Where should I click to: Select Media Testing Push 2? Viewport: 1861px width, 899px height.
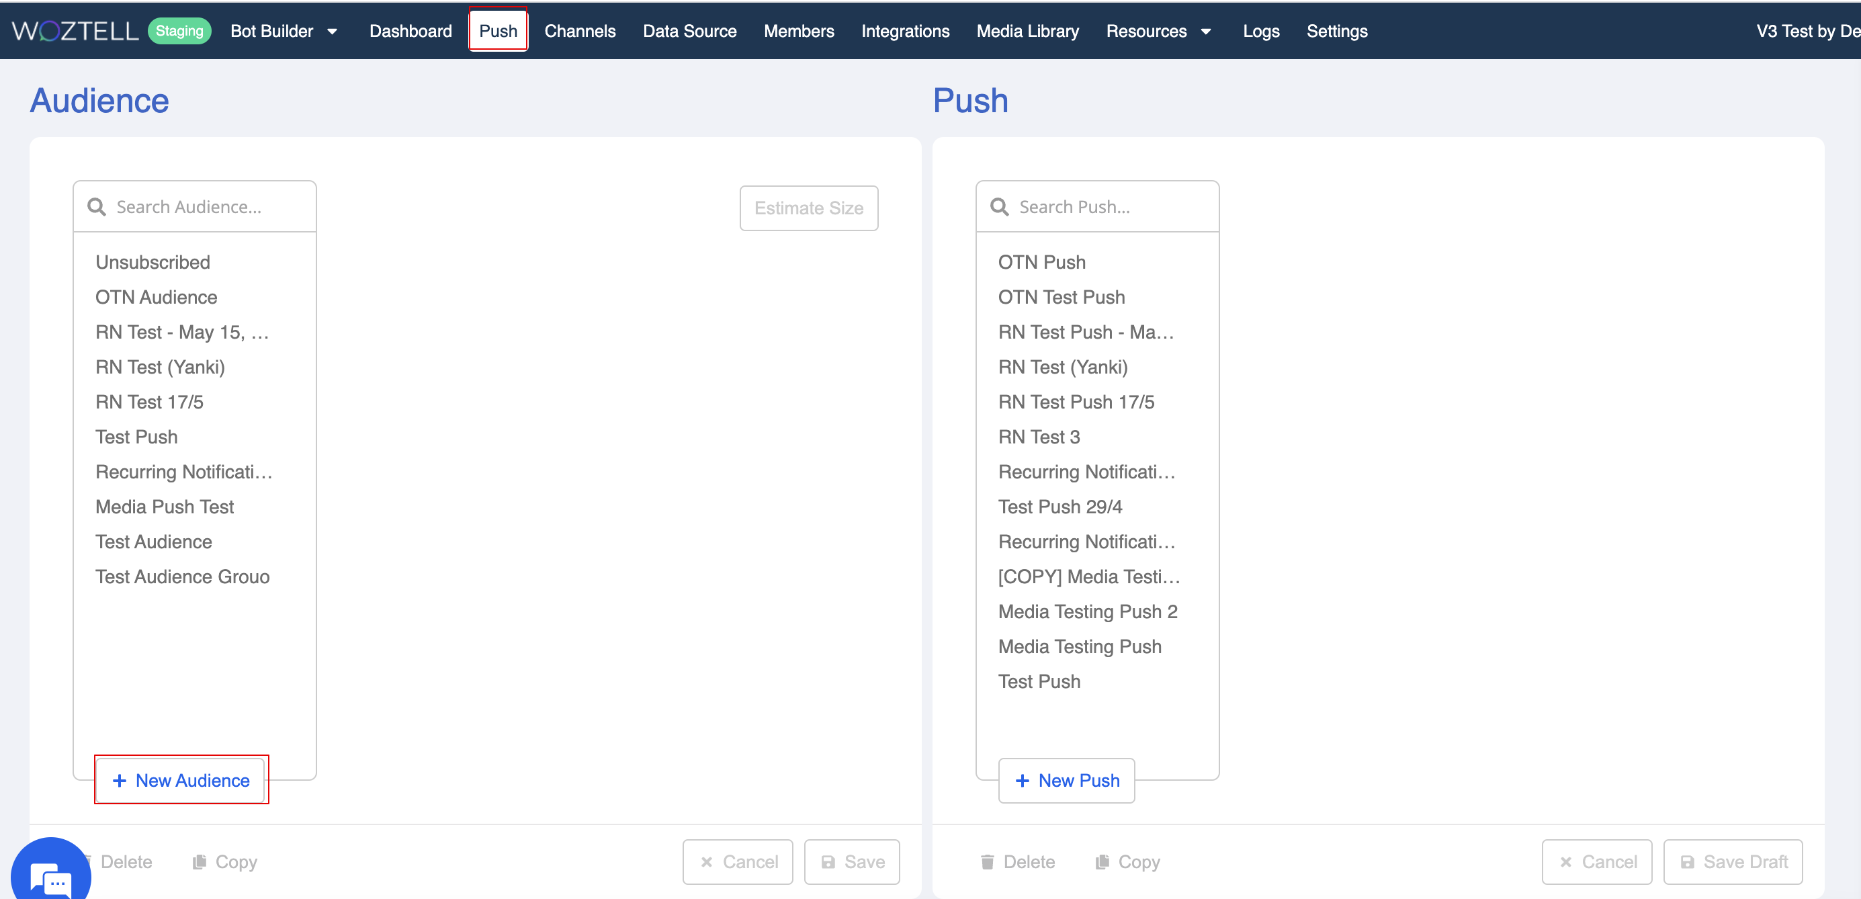[x=1088, y=611]
